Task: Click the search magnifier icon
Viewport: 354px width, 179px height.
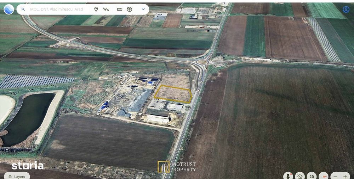Action: click(23, 10)
